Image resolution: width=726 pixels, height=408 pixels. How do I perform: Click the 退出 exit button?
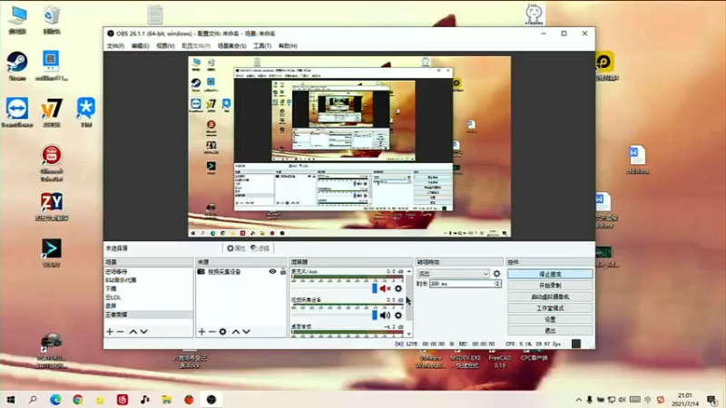coord(550,331)
